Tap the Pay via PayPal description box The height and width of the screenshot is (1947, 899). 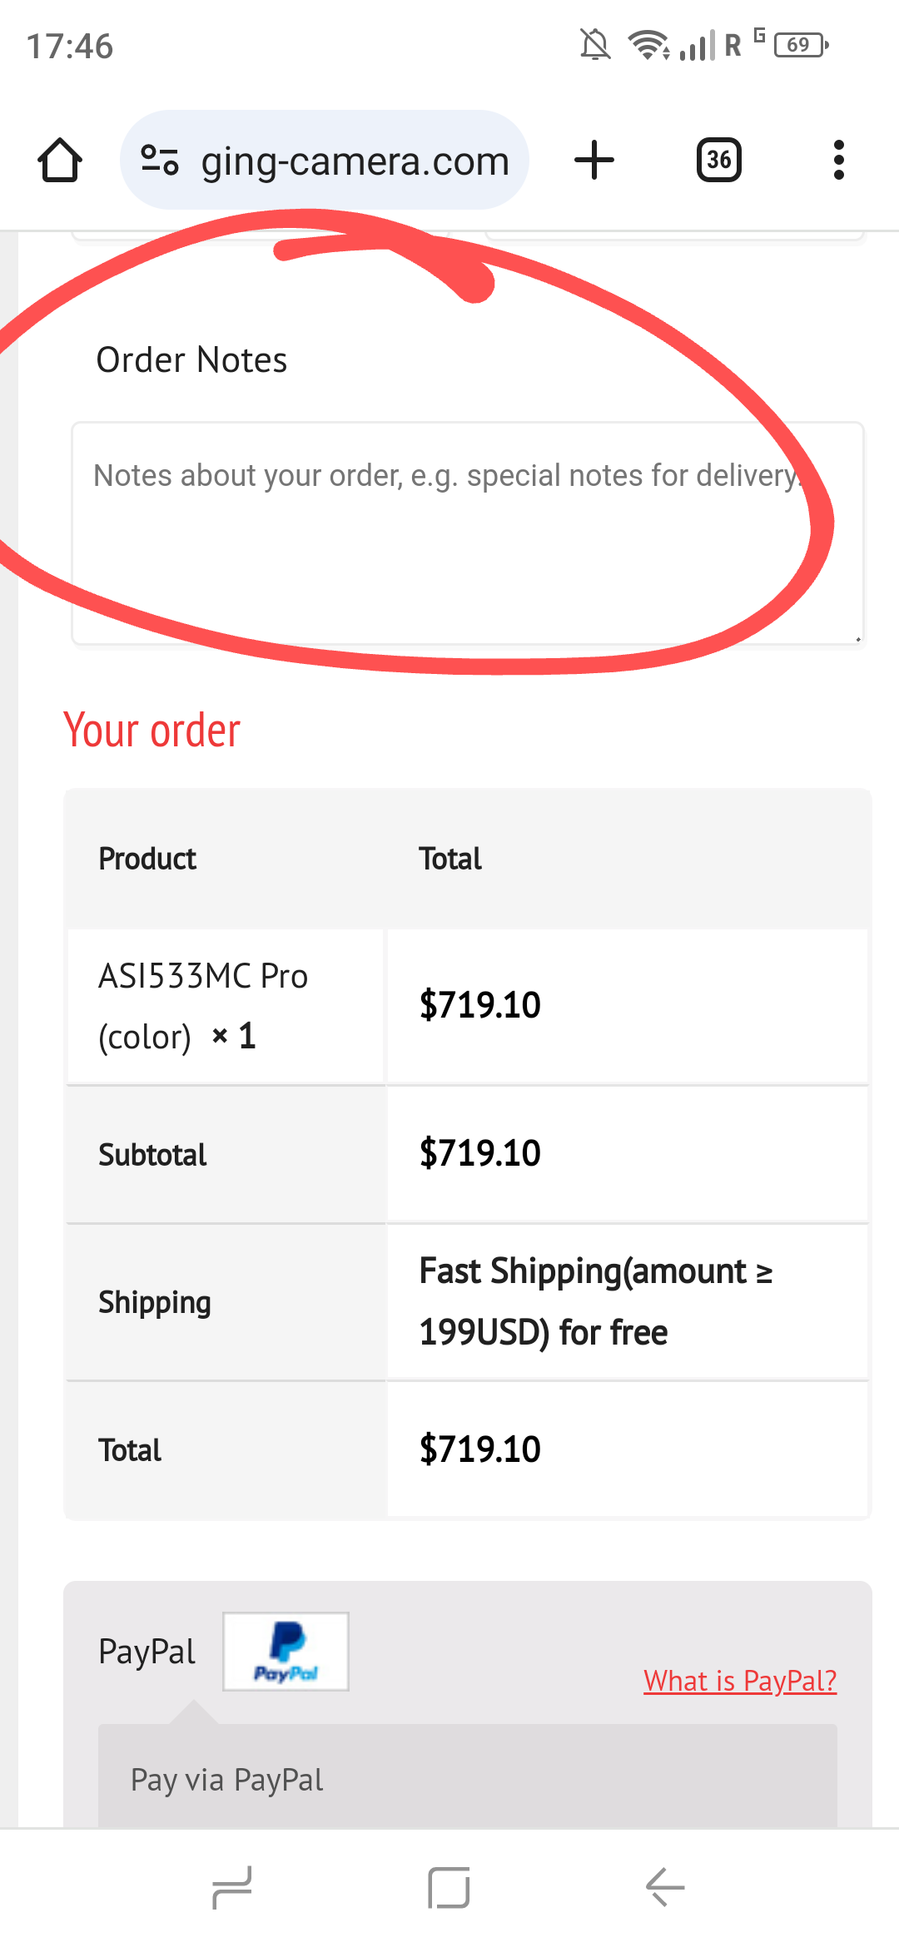467,1779
